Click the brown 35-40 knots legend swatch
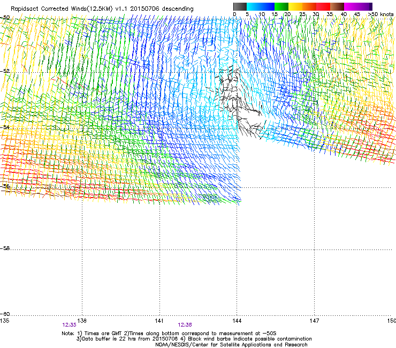Screen dimensions: 396x348 (337, 6)
